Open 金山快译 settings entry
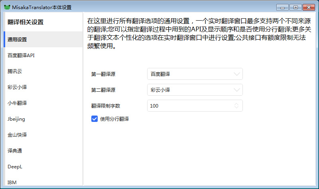Image resolution: width=319 pixels, height=189 pixels. pos(17,135)
